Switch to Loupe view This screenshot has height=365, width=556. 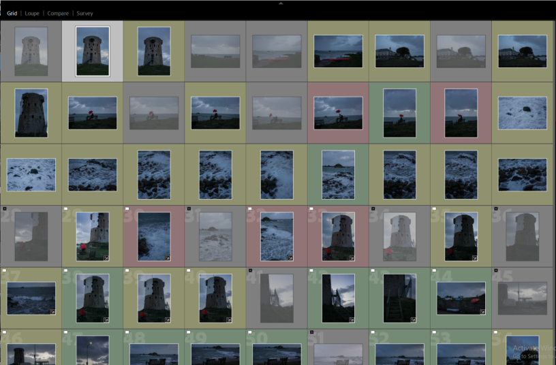coord(32,14)
